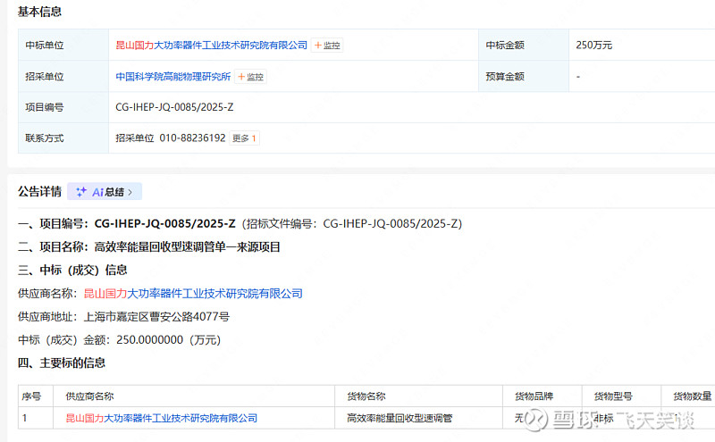The height and width of the screenshot is (442, 715).
Task: Click the 联系方式 label cell
Action: [63, 138]
